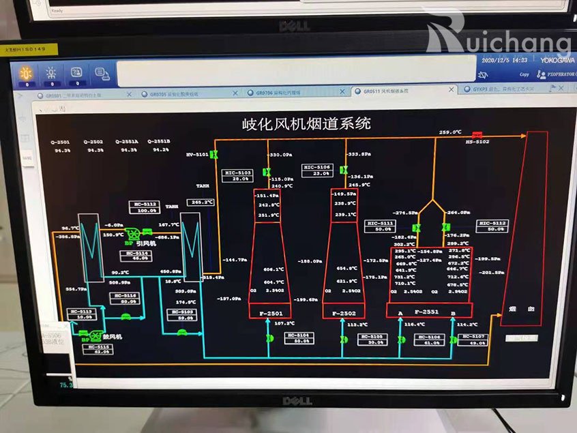Select the red HS-5102 damper symbol
Screen dimensions: 577x433
477,134
